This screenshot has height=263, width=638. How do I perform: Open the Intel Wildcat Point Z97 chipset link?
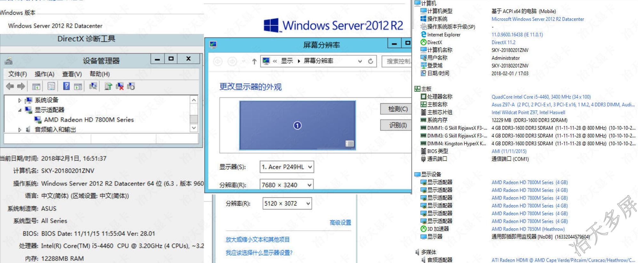click(528, 112)
